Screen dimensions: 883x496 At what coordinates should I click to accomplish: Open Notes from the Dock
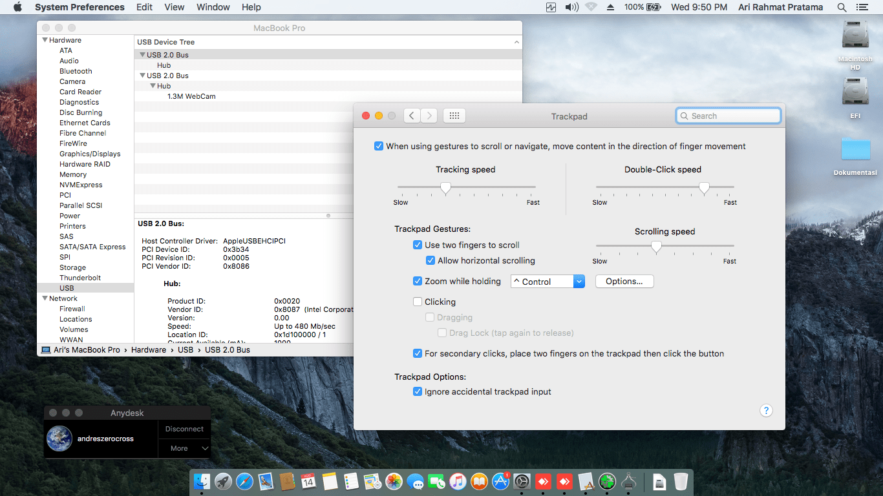(330, 481)
